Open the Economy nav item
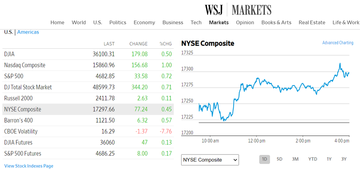Image resolution: width=360 pixels, height=169 pixels. (x=144, y=22)
